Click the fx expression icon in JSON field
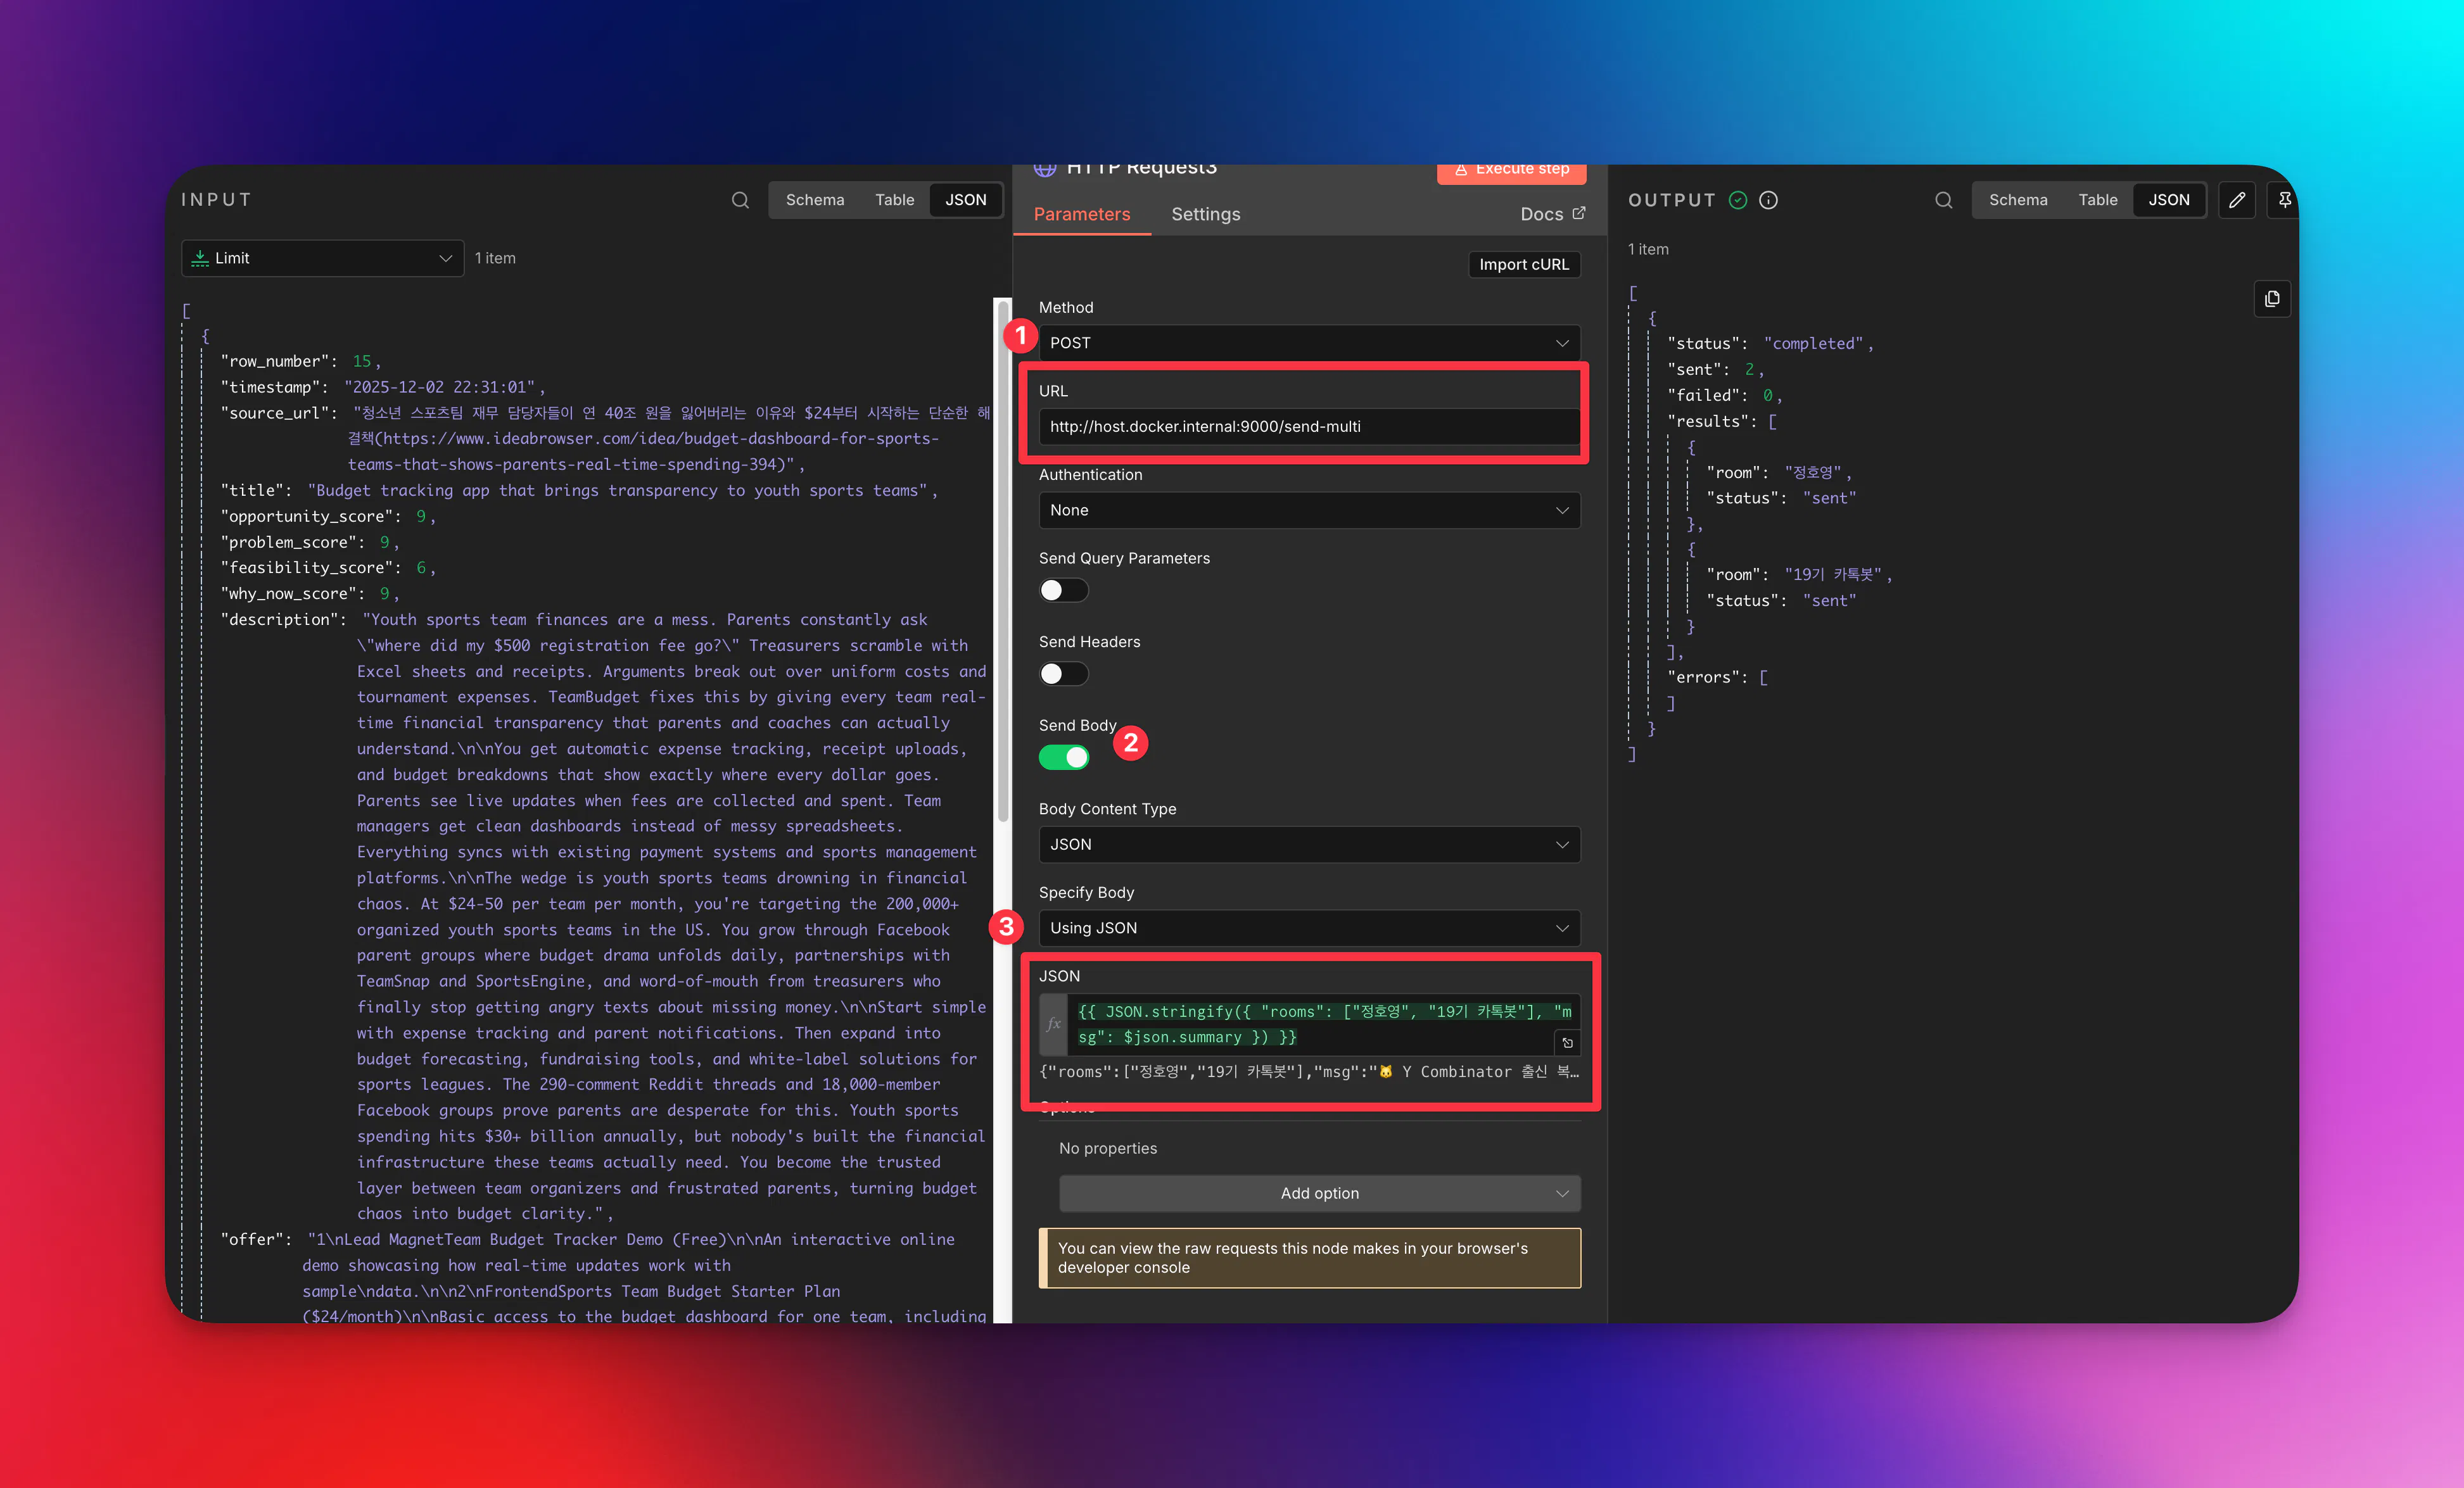This screenshot has width=2464, height=1488. tap(1053, 1025)
